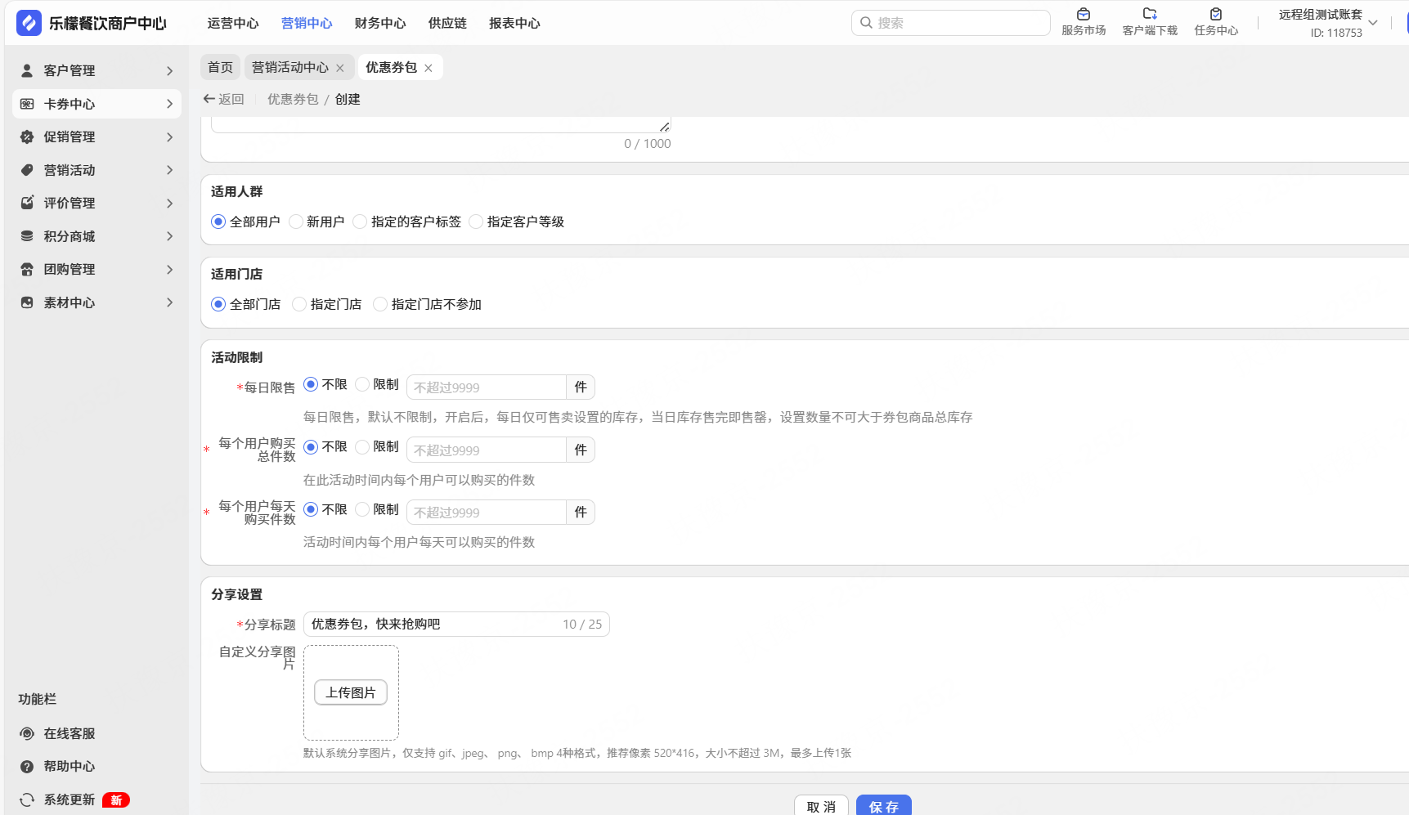Select 限制 for 每日限售
This screenshot has height=815, width=1409.
362,384
